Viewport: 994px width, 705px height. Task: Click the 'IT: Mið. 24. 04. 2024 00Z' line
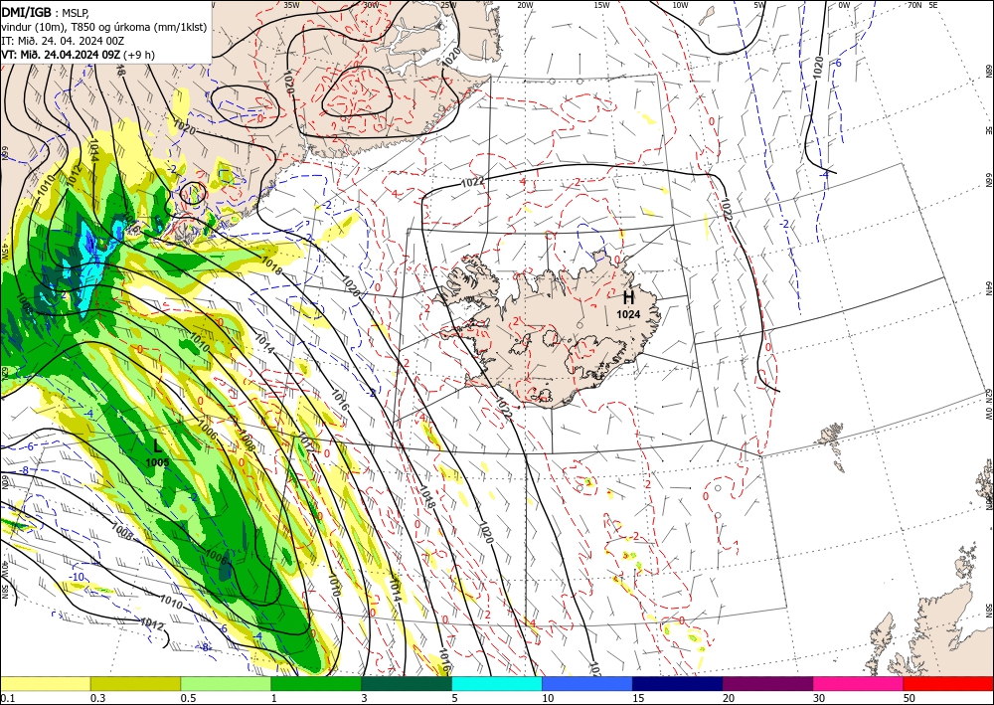62,41
